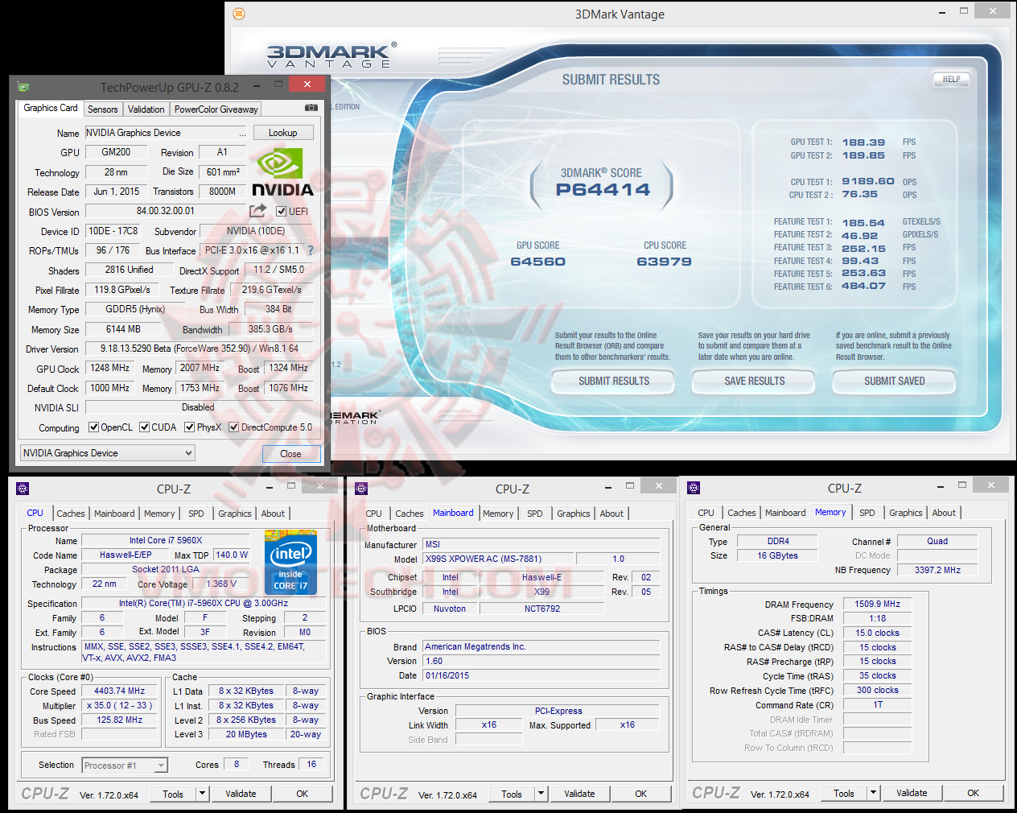Open the Processor #1 selection dropdown
This screenshot has height=813, width=1017.
click(x=125, y=766)
